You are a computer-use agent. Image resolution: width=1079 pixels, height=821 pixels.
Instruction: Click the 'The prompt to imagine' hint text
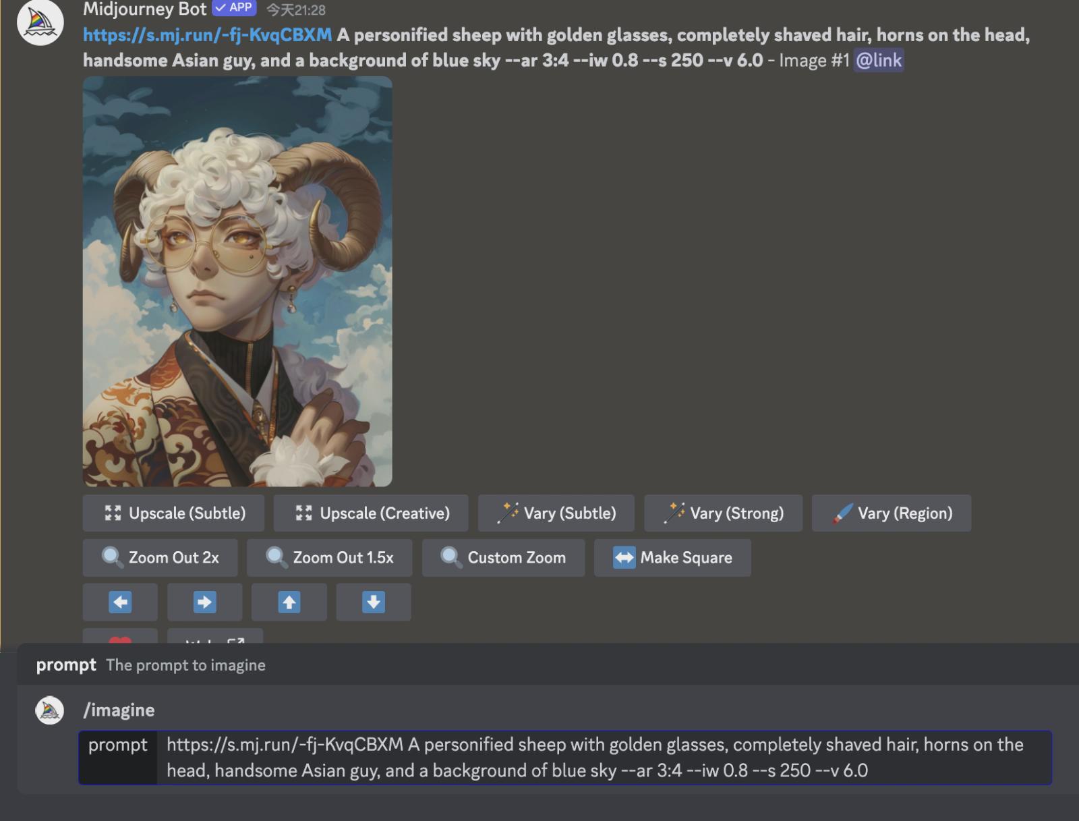click(185, 665)
